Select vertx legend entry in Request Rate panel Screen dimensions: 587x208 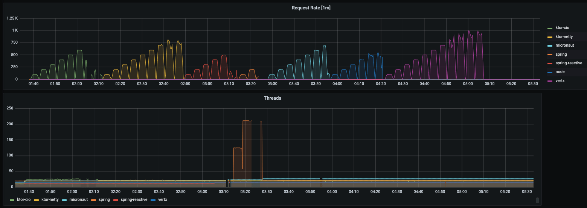[x=560, y=80]
